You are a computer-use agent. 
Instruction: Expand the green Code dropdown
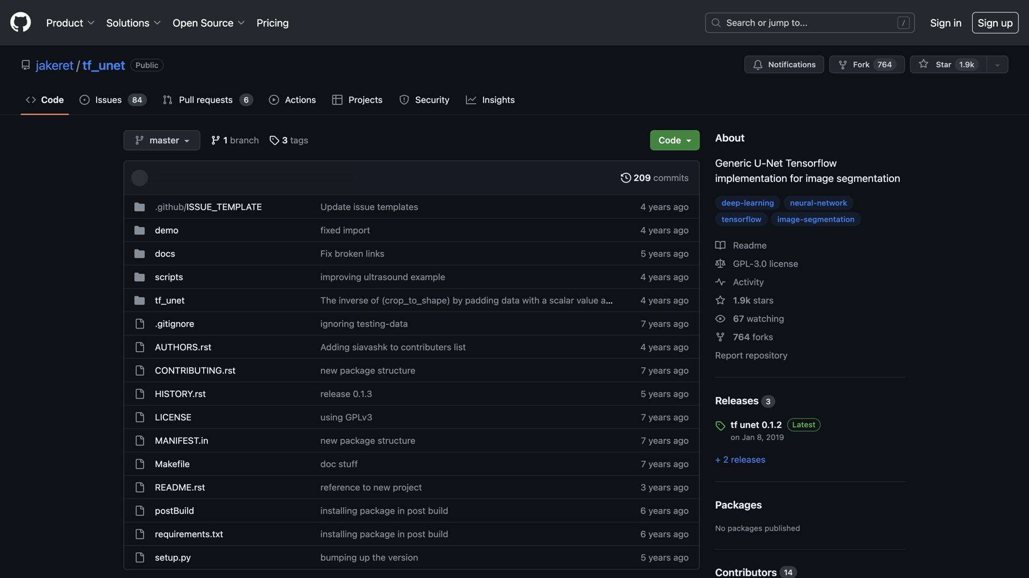[x=674, y=140]
